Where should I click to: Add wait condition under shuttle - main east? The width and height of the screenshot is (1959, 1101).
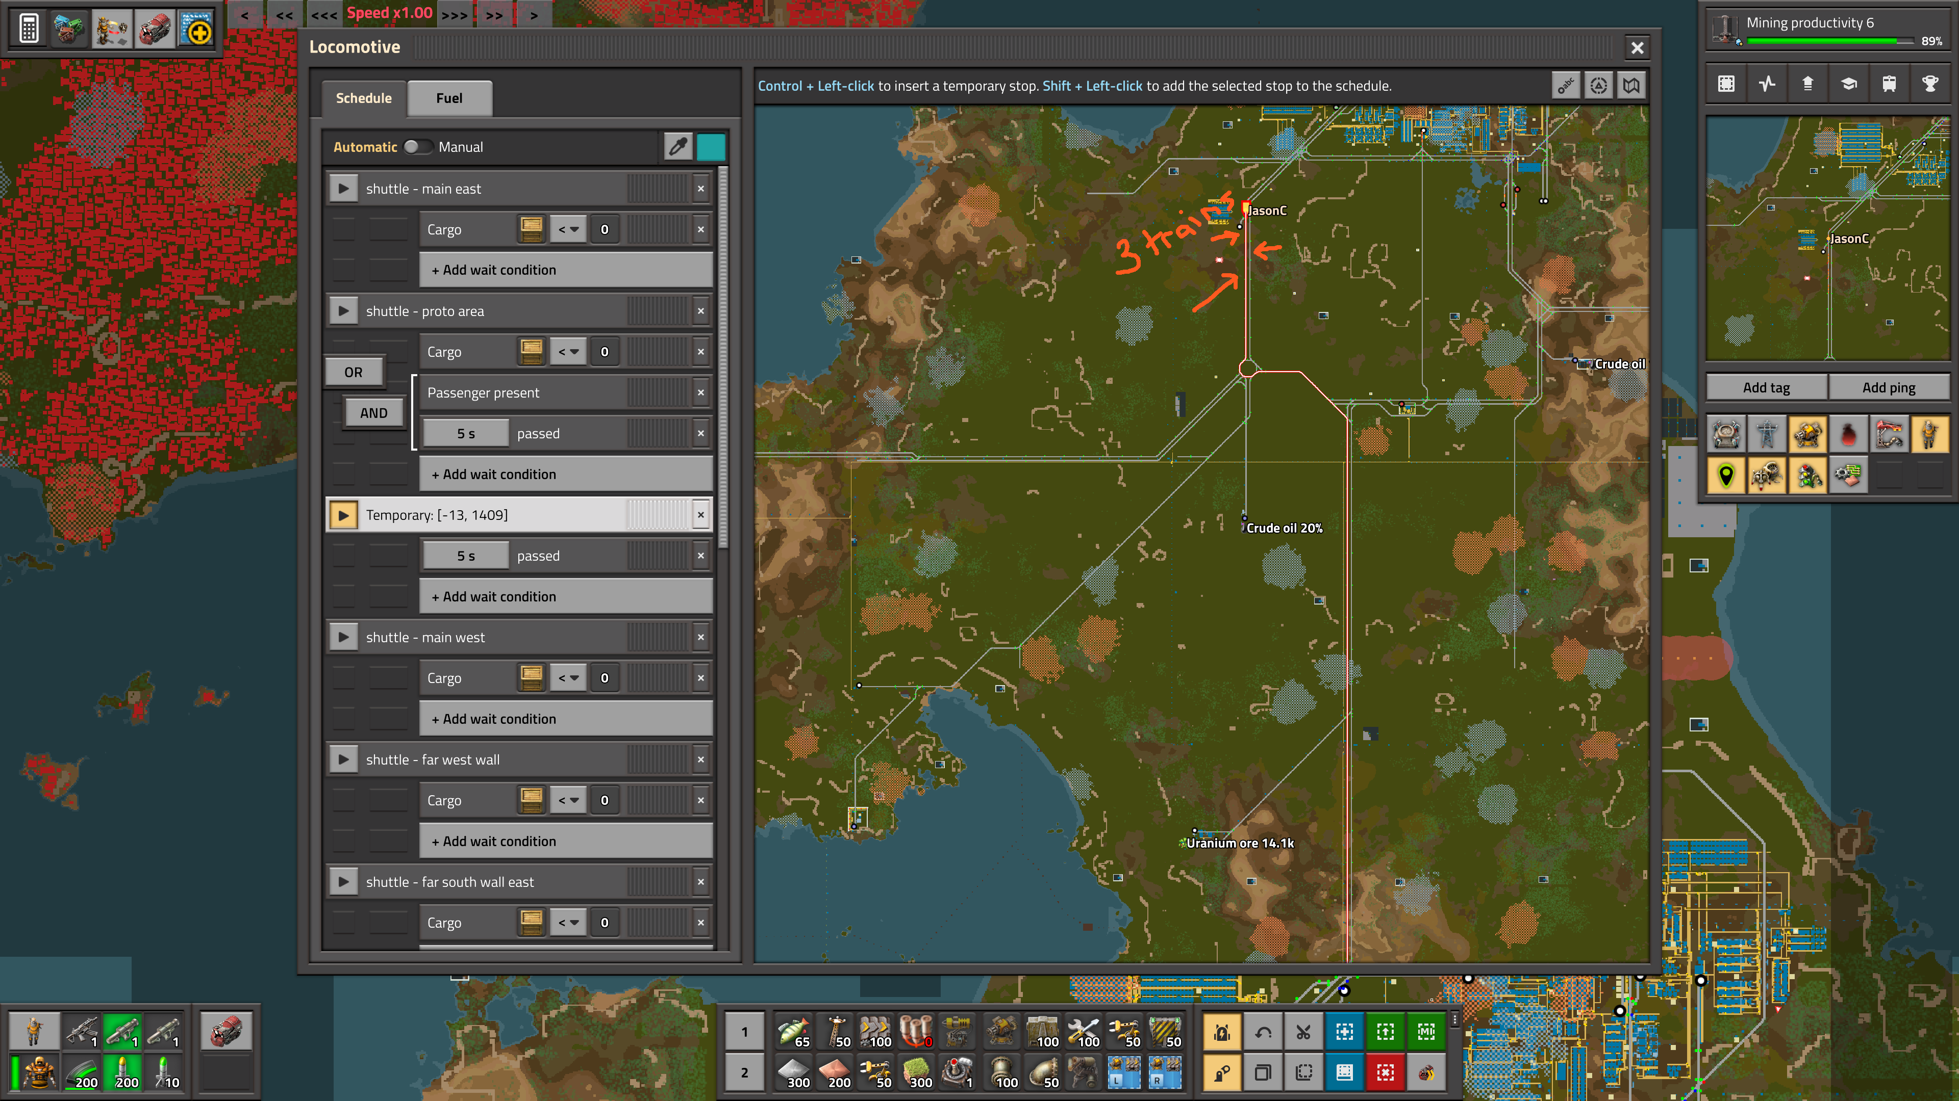pos(566,270)
